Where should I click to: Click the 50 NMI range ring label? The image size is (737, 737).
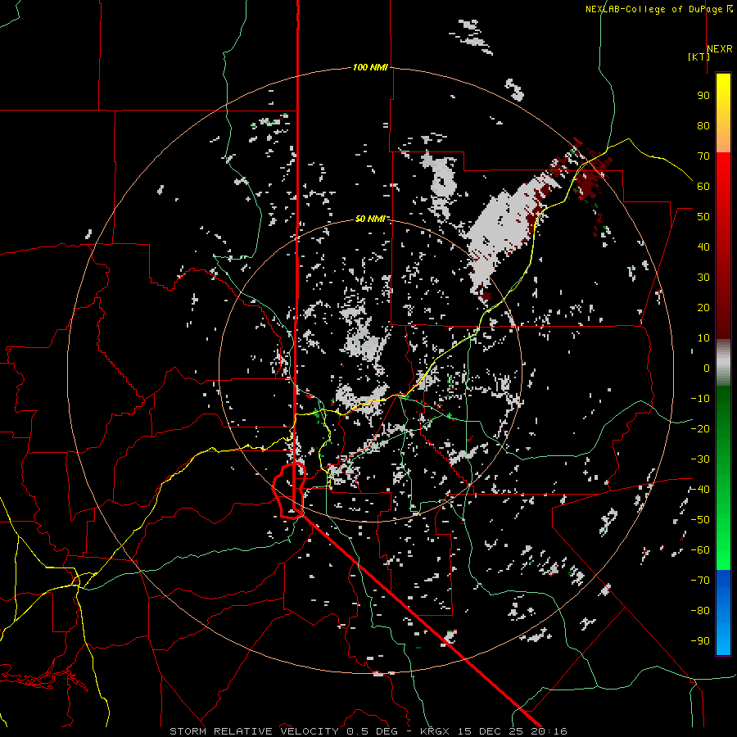(x=370, y=219)
